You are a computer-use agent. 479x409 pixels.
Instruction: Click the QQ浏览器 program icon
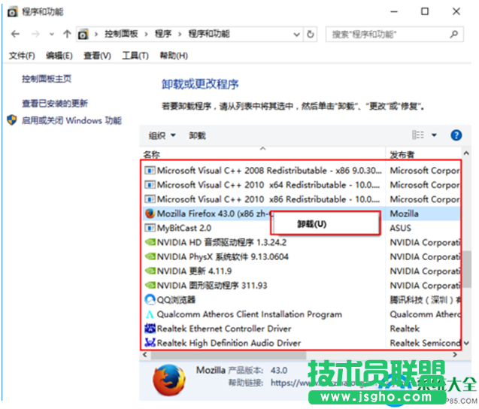pyautogui.click(x=150, y=299)
